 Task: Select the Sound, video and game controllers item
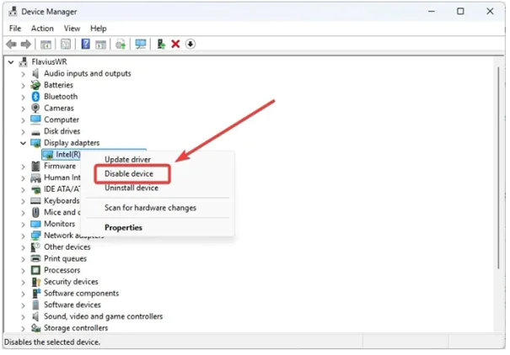point(103,316)
